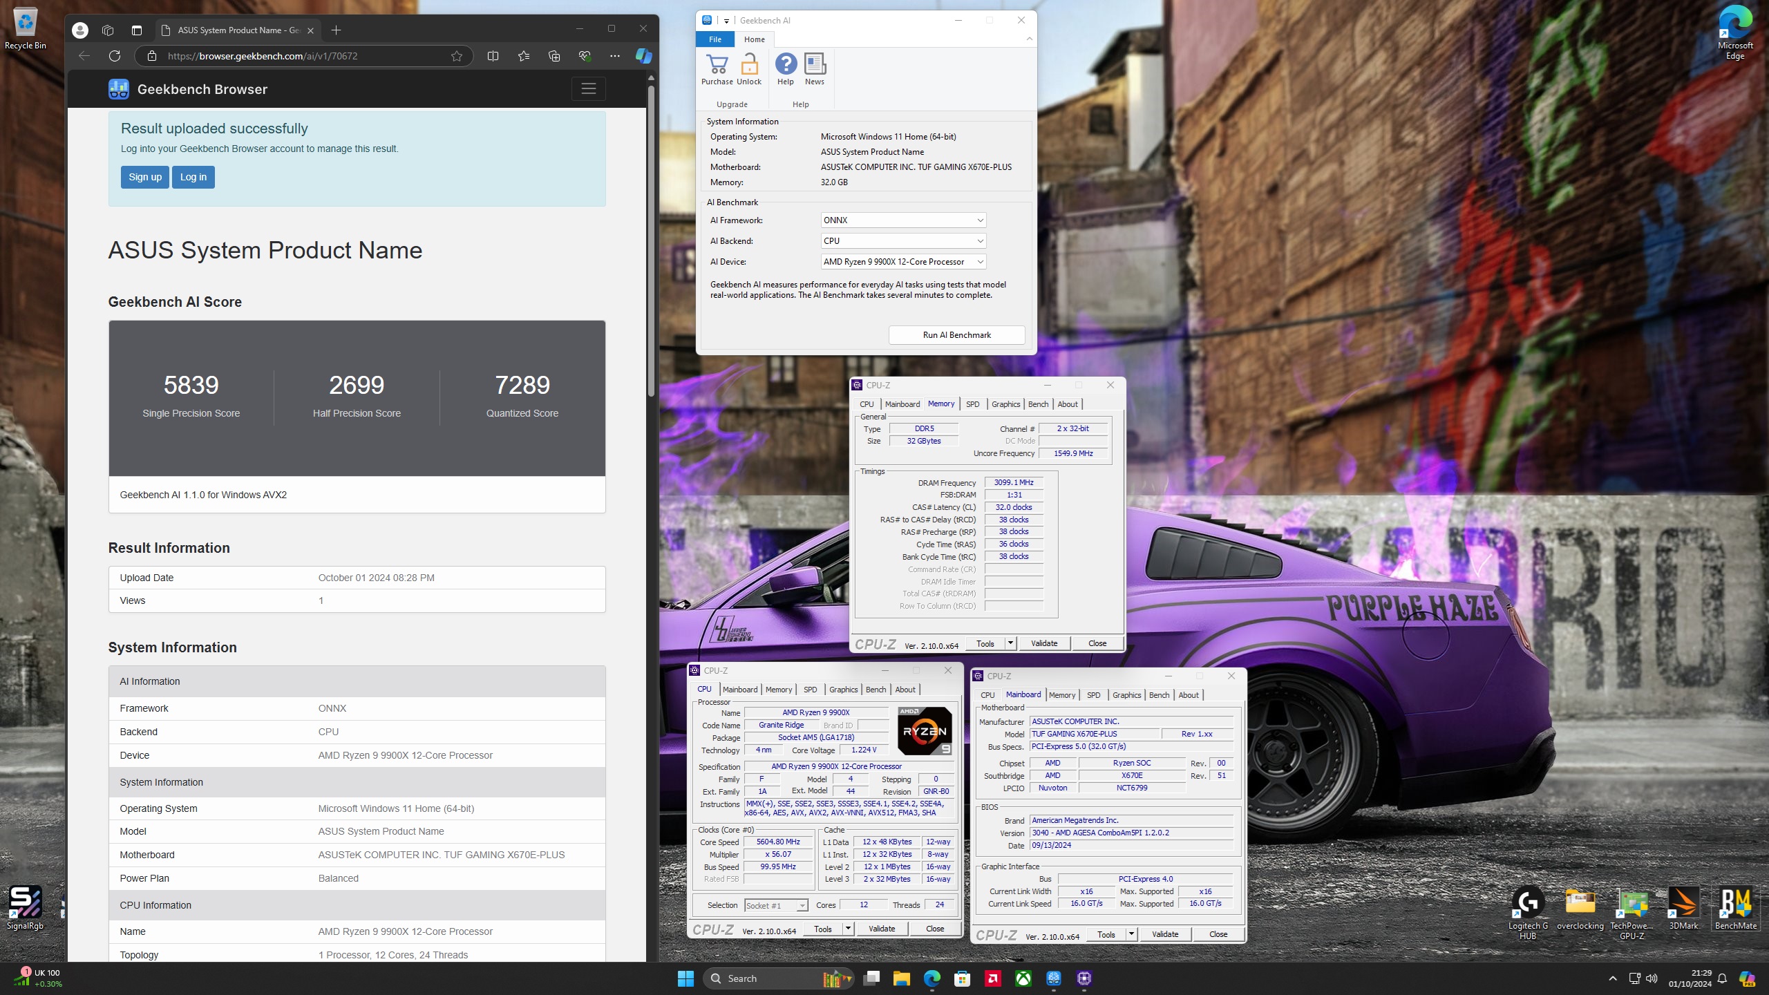Open Xbox app from taskbar
1769x995 pixels.
point(1023,978)
